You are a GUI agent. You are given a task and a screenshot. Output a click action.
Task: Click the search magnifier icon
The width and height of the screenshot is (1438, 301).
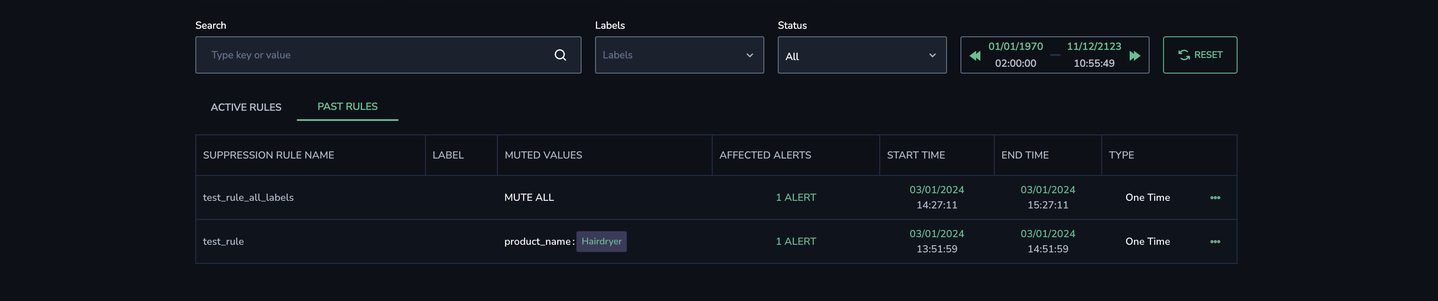point(560,55)
